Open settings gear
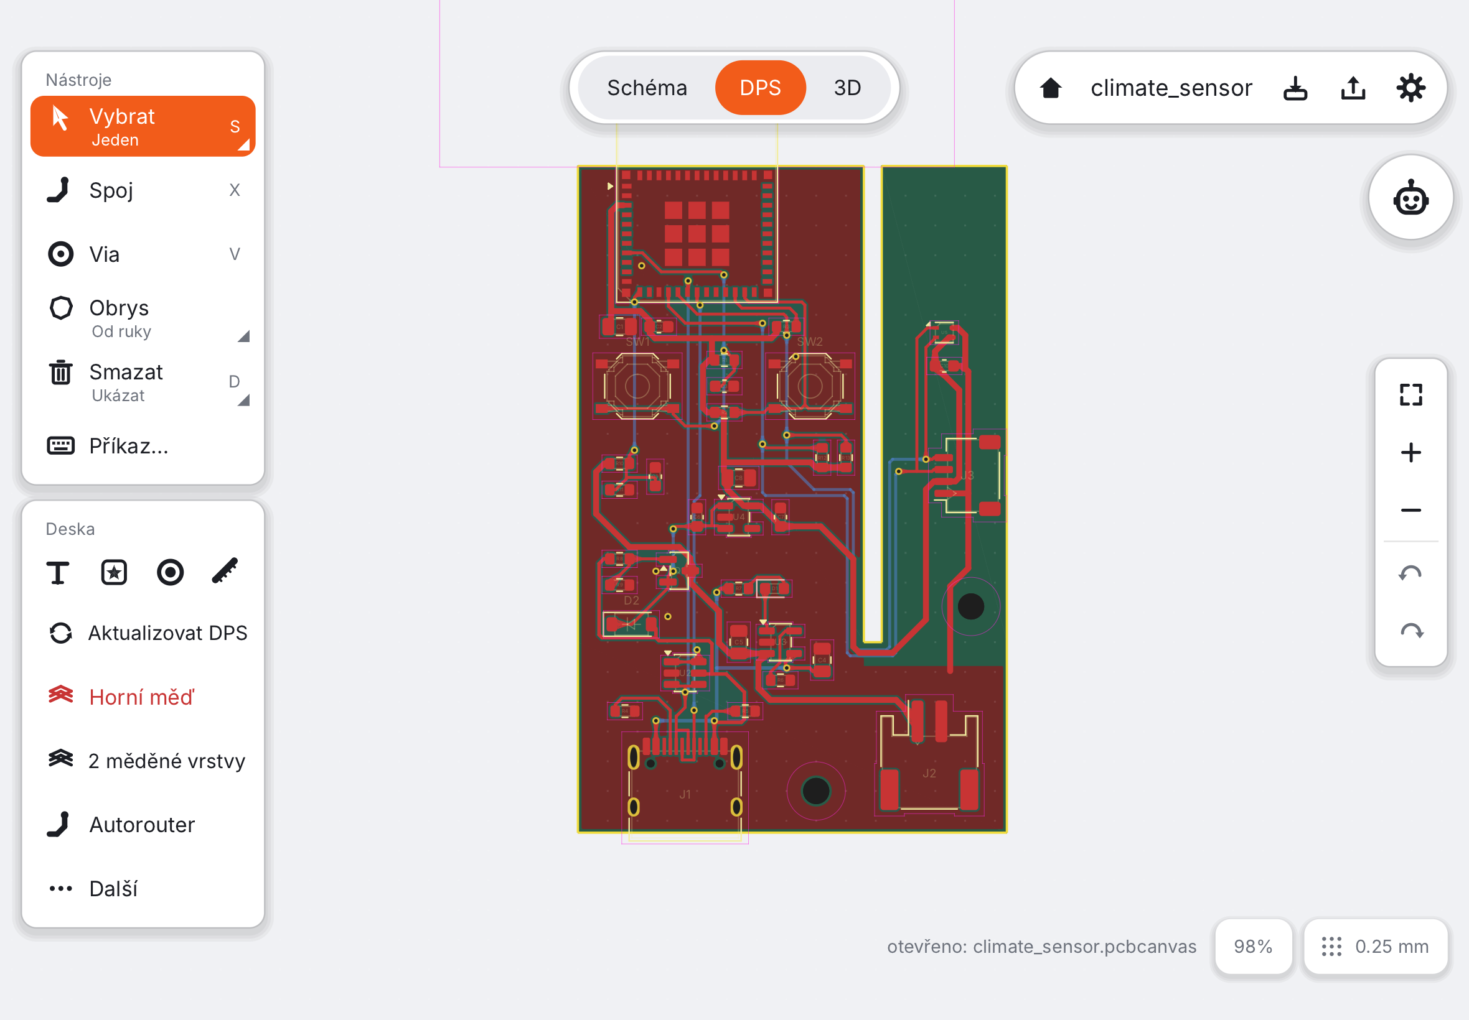This screenshot has width=1469, height=1020. tap(1411, 88)
